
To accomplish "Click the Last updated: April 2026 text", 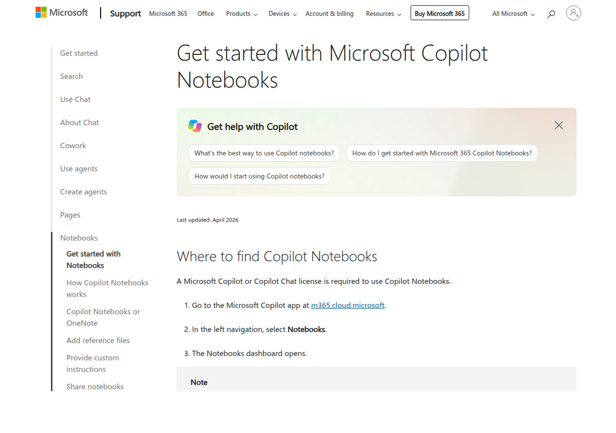I will tap(207, 220).
